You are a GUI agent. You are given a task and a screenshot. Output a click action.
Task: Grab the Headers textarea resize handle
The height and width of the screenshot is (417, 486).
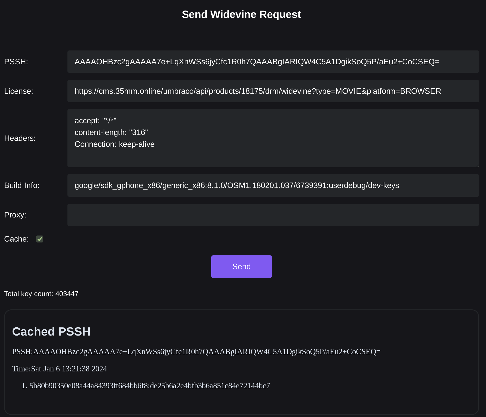coord(477,166)
